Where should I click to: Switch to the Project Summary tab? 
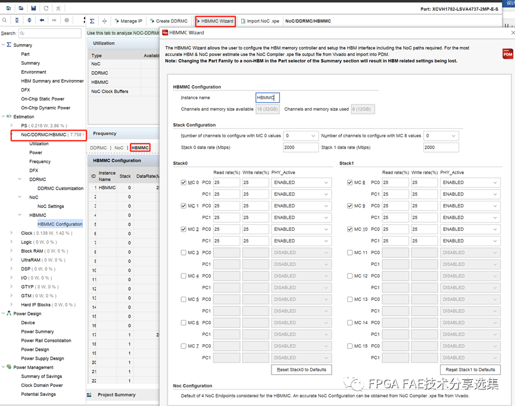pyautogui.click(x=117, y=394)
